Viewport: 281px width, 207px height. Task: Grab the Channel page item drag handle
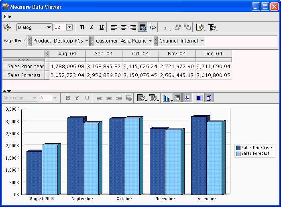click(x=156, y=41)
